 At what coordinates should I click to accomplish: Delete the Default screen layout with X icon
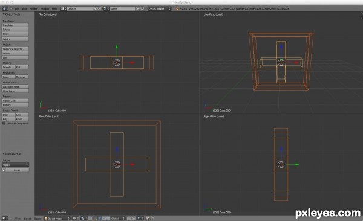(x=99, y=8)
